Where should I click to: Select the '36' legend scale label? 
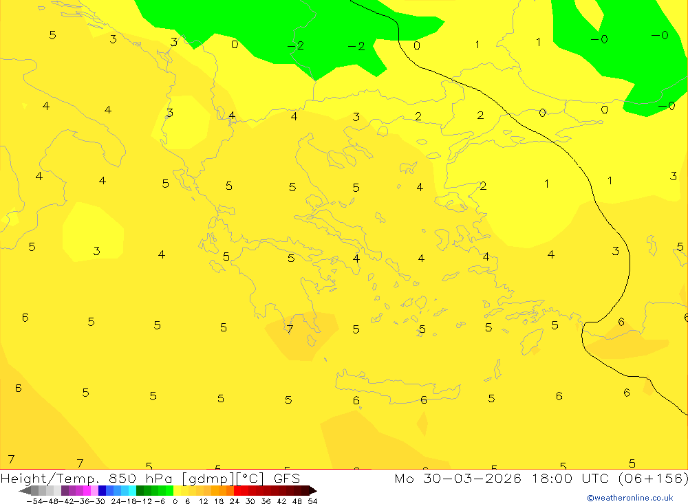(266, 501)
